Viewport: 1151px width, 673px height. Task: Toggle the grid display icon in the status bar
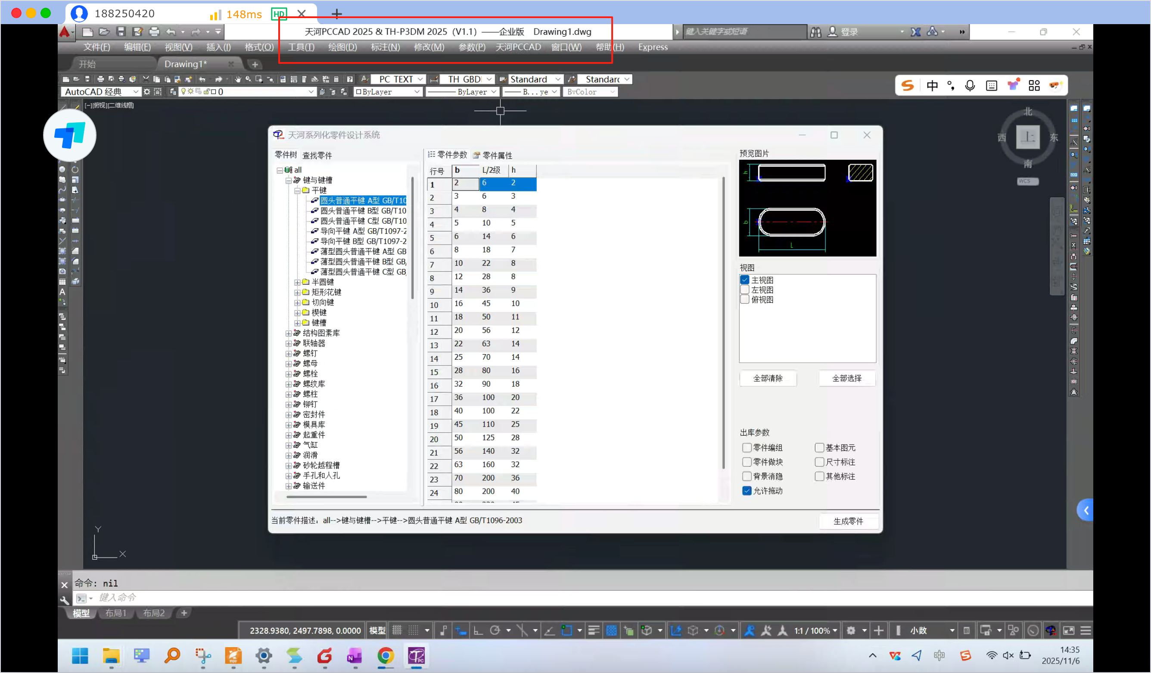396,630
